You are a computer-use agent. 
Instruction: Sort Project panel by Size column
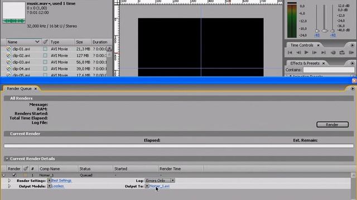pos(83,42)
